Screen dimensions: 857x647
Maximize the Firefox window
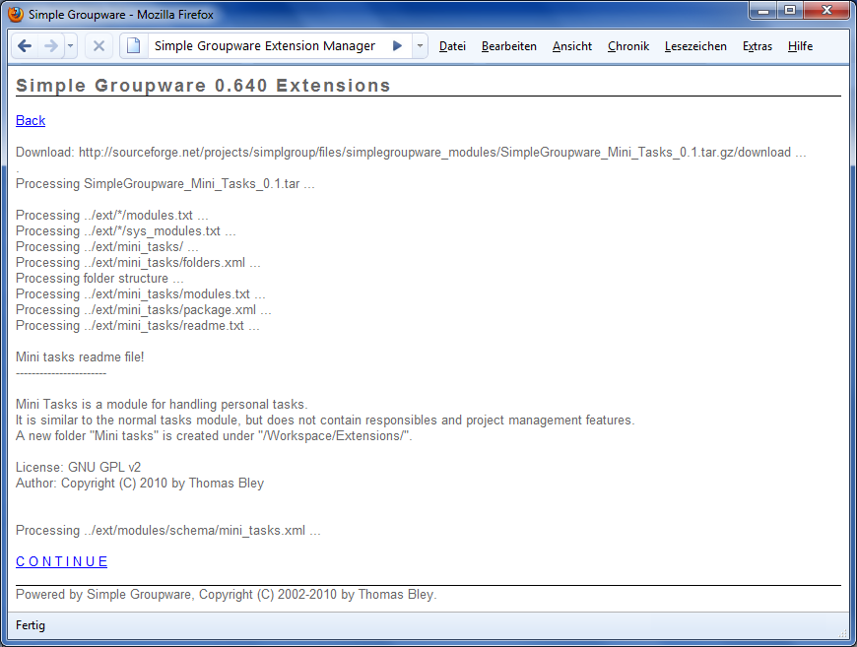tap(790, 11)
